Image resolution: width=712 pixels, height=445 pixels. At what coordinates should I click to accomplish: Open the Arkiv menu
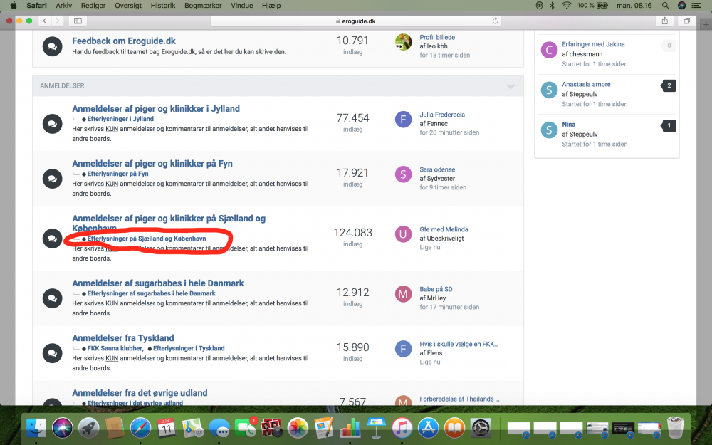coord(63,6)
